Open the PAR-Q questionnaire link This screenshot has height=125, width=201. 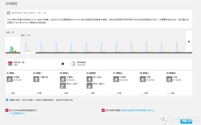coord(138,110)
